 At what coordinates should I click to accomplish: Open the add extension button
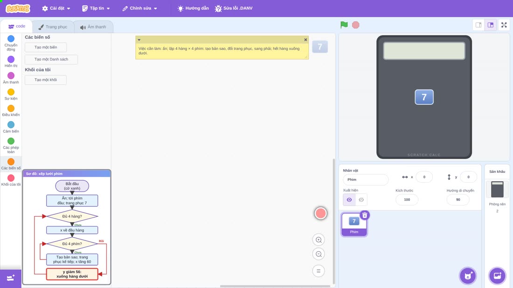click(10, 278)
